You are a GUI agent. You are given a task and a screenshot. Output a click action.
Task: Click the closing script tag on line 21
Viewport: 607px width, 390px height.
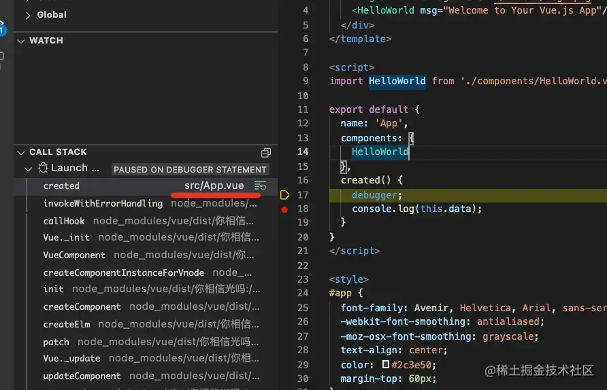(355, 251)
